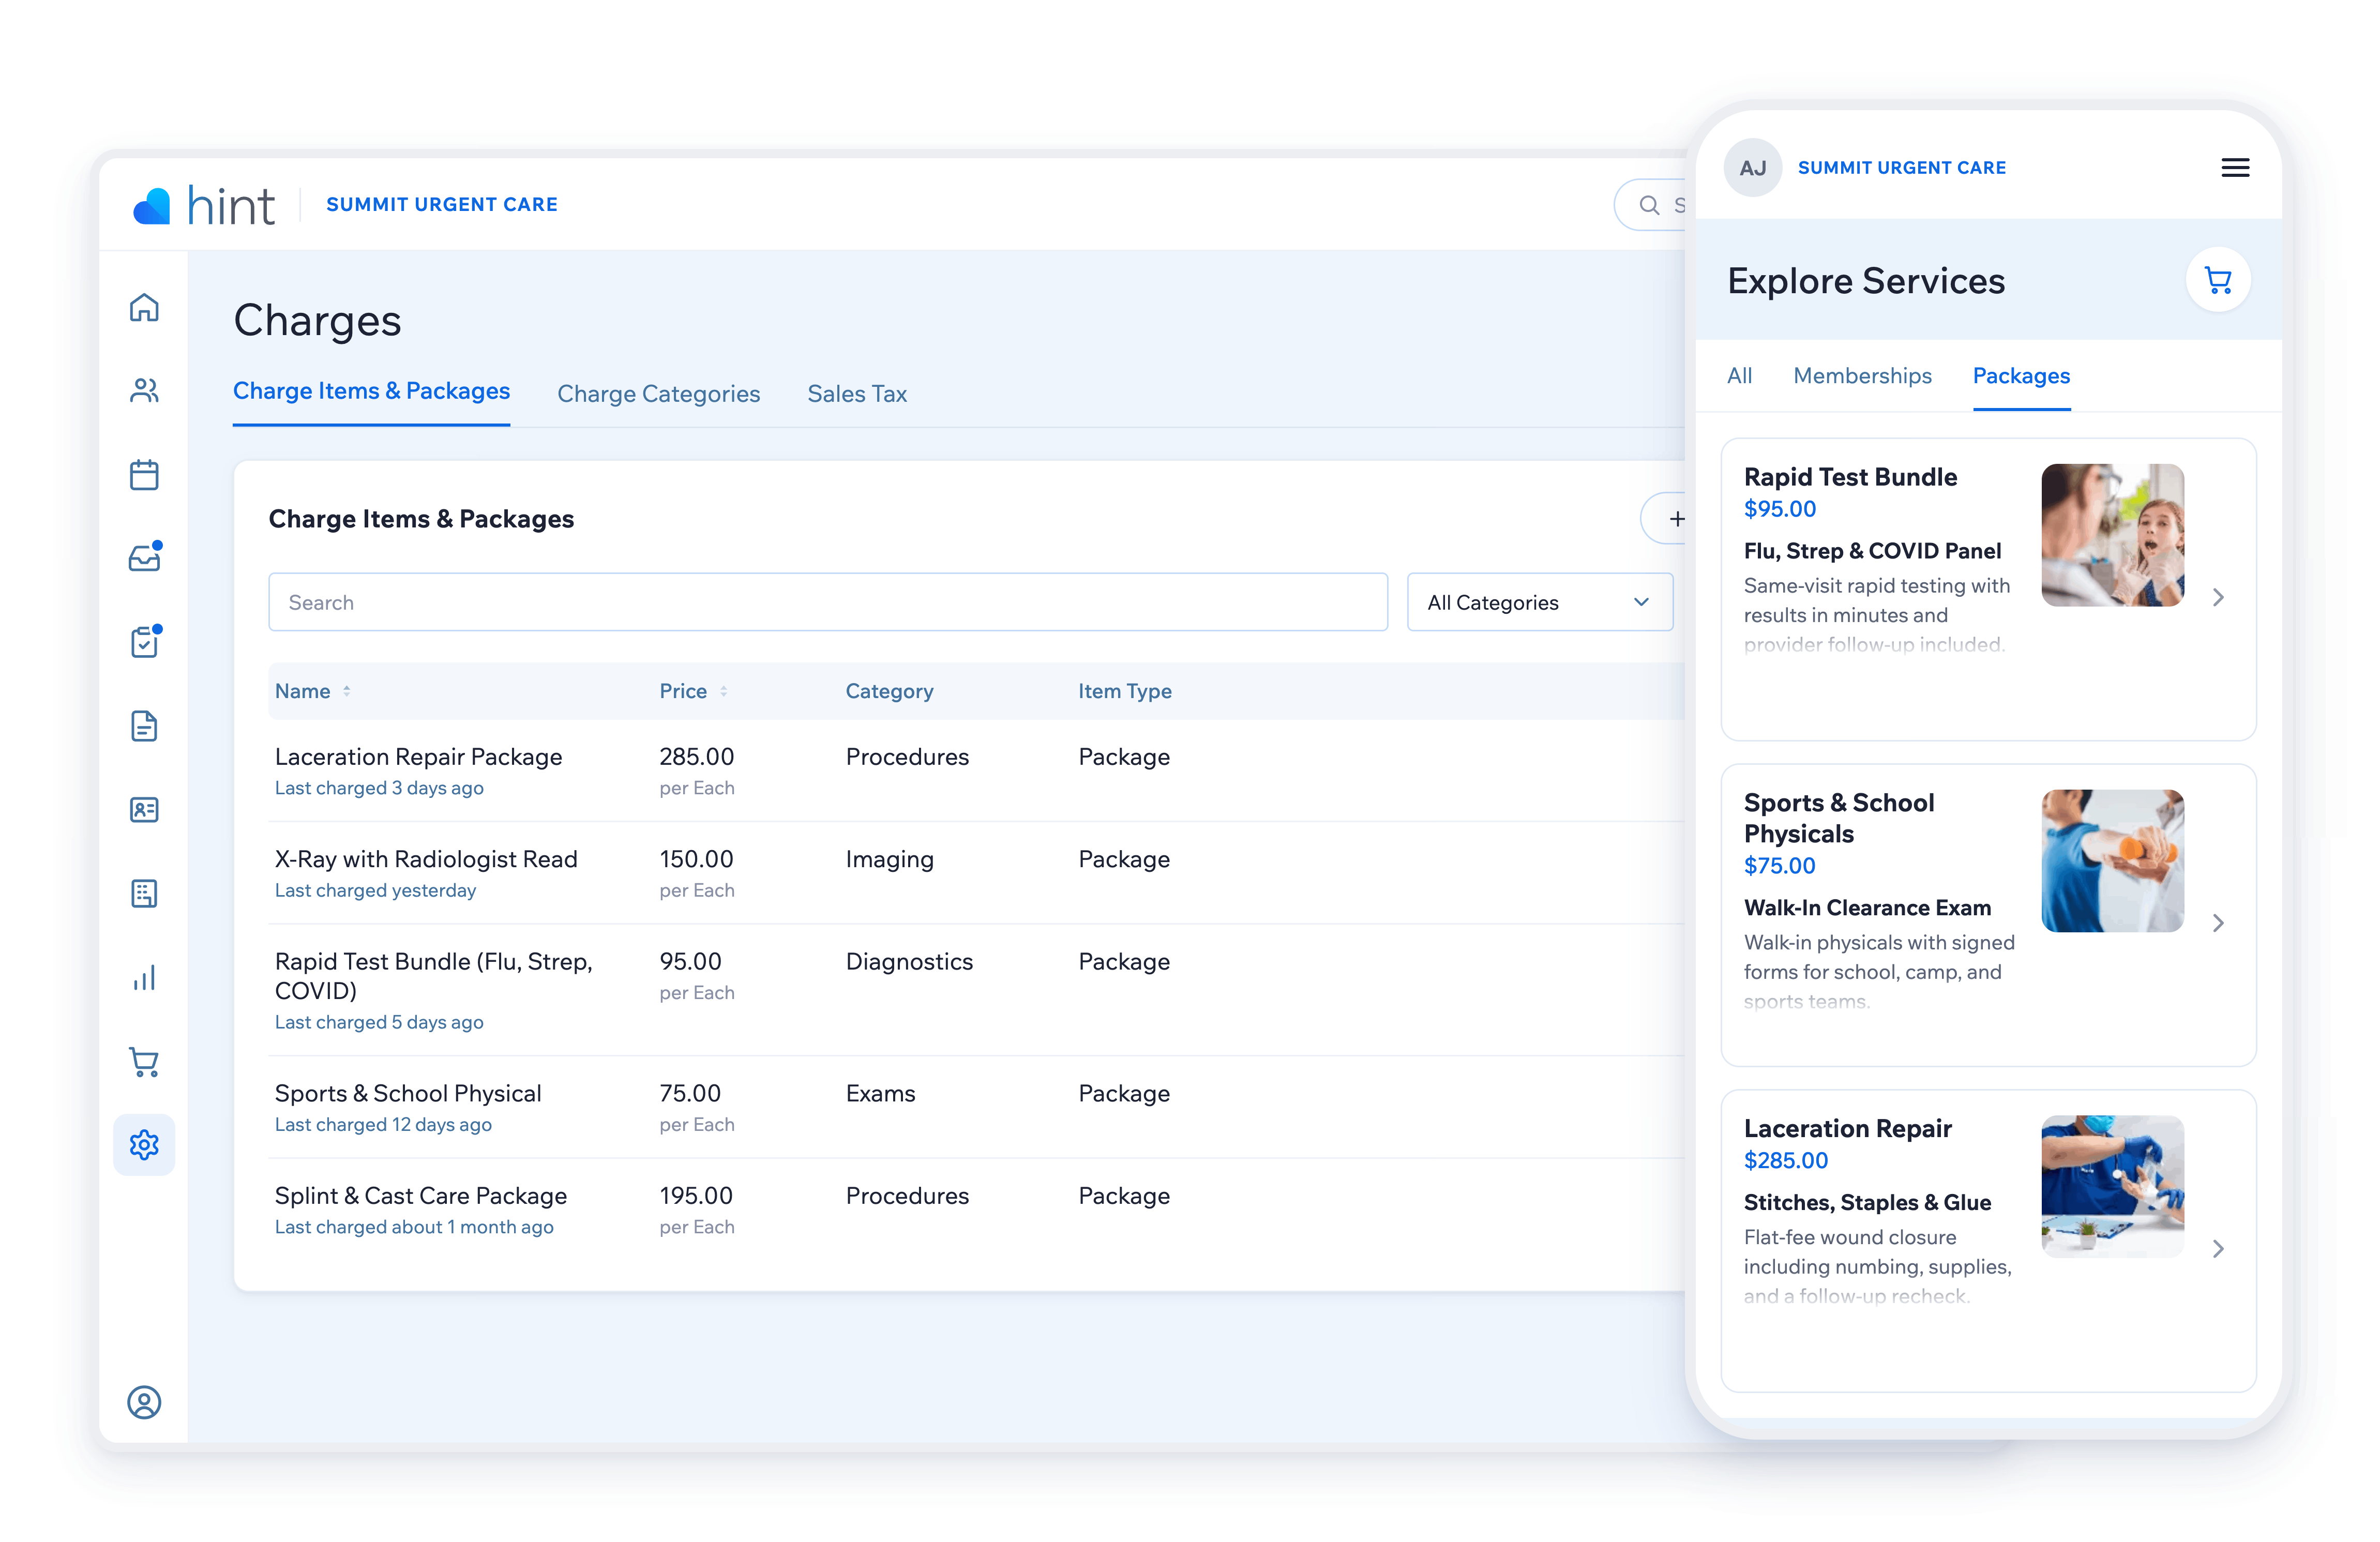Click 'Walk-In Clearance Exam' subtitle
The image size is (2380, 1542).
(1867, 908)
